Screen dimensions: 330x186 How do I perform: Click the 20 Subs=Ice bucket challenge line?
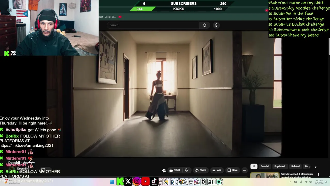point(296,24)
